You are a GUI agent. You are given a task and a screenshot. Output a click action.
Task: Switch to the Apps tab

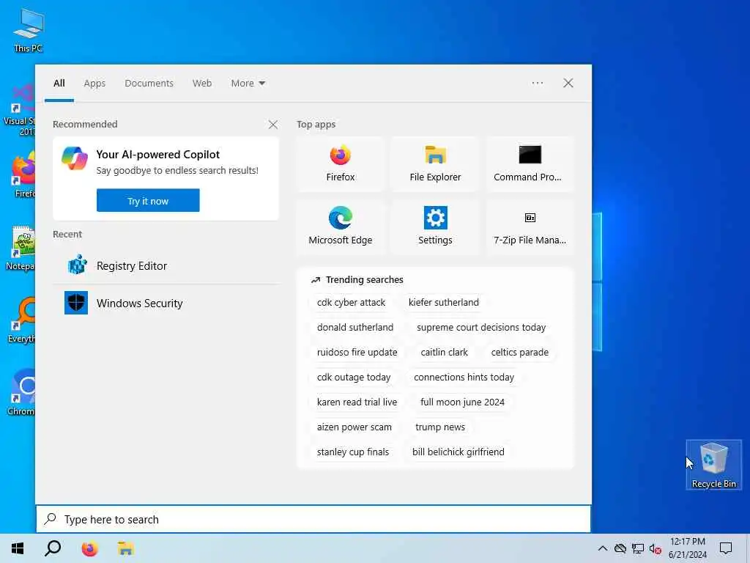[x=94, y=84]
